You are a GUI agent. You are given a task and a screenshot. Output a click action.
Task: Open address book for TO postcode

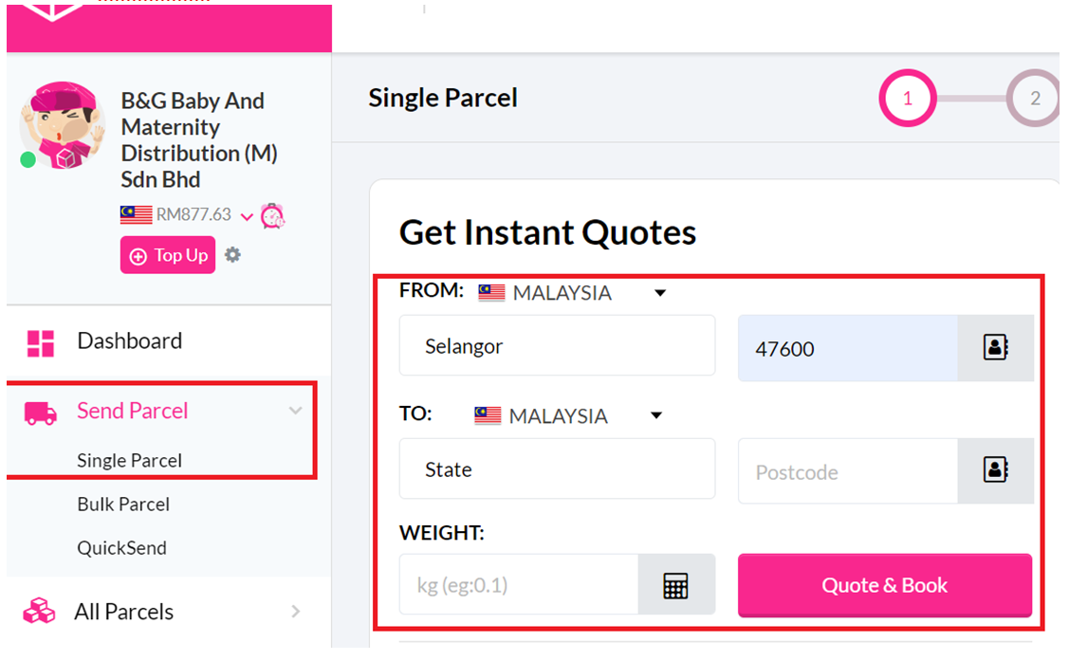point(995,470)
